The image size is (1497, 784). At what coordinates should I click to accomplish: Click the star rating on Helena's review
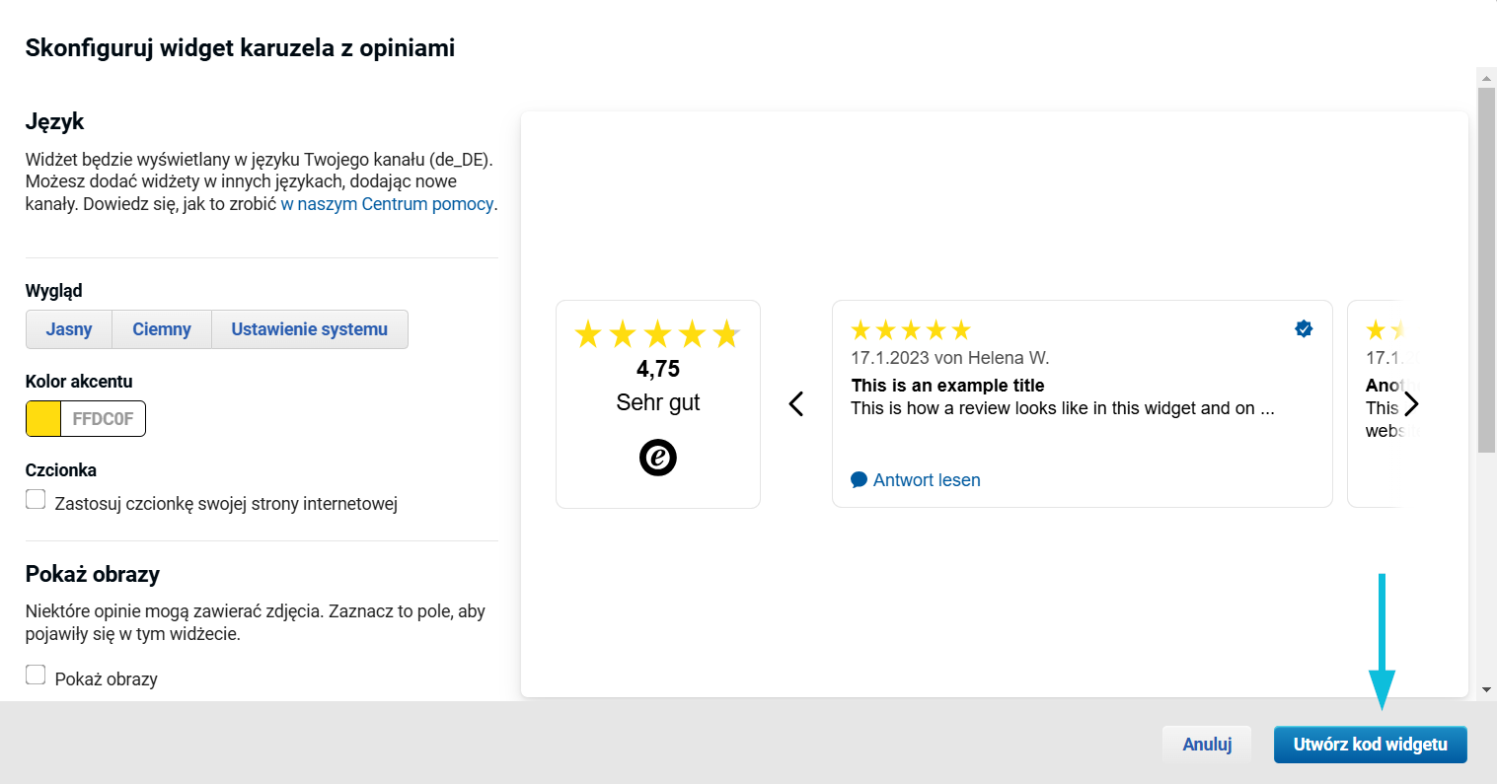tap(911, 329)
